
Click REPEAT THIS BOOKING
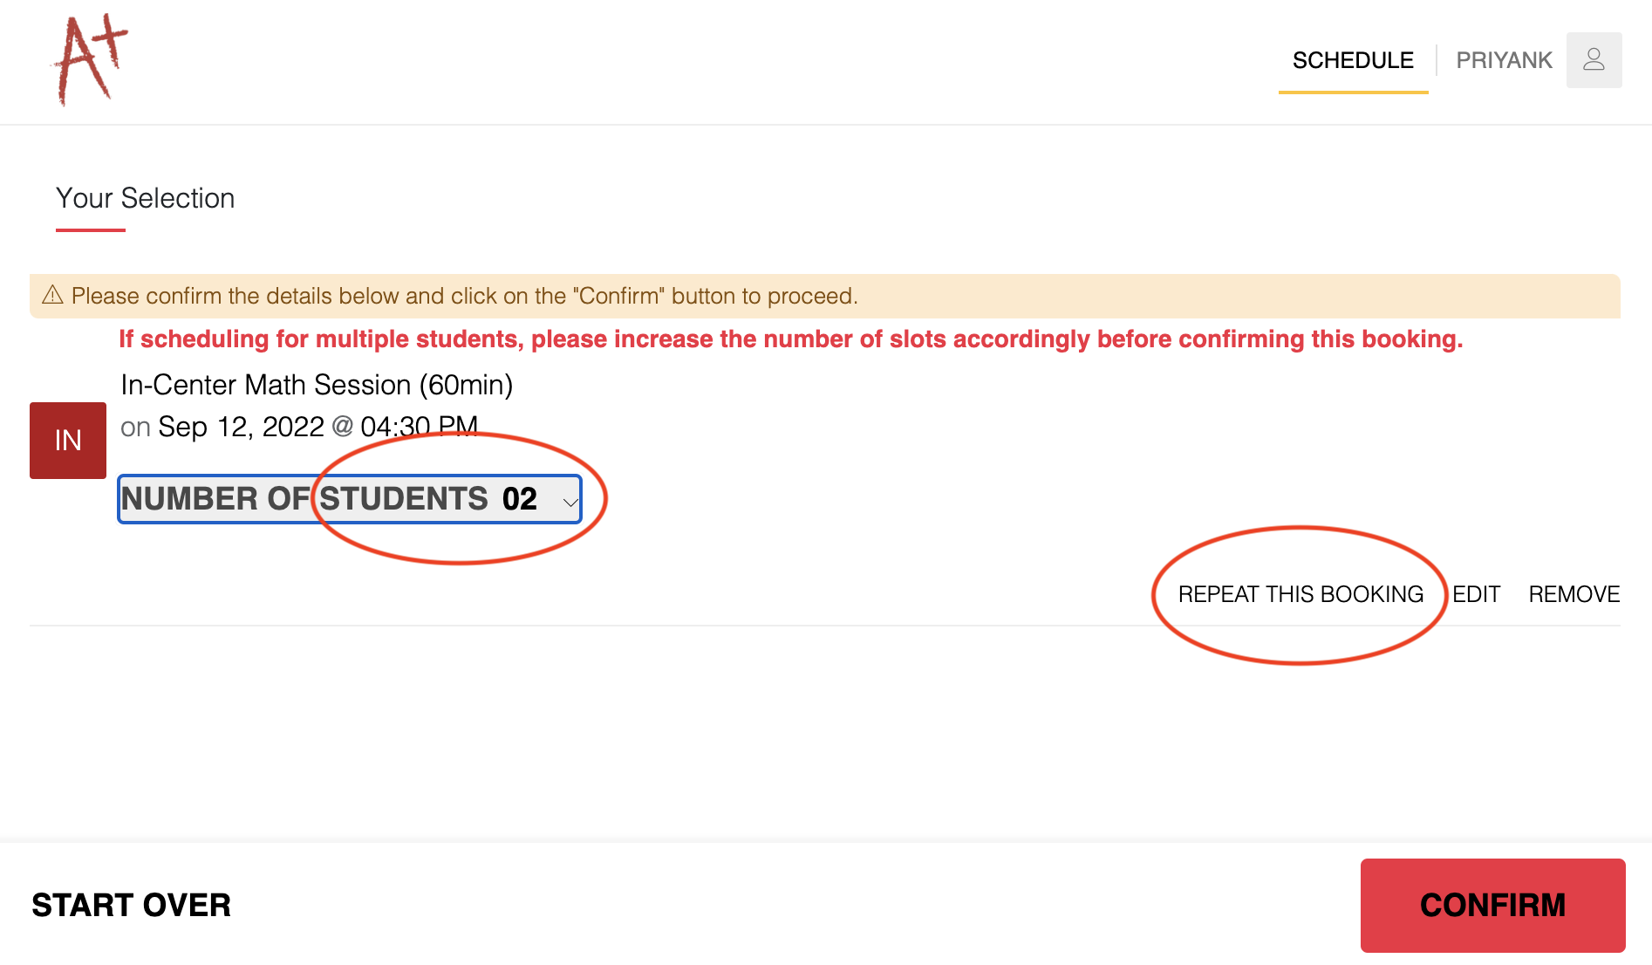[1300, 594]
